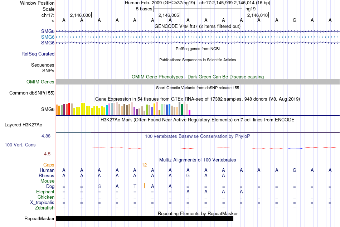Click 'RefSeq genes from NCBI' title

(198, 49)
